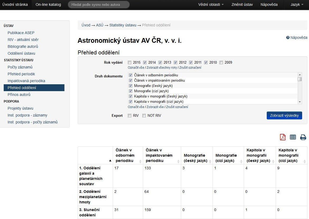Open the Nápověda help link with question icon

(297, 38)
